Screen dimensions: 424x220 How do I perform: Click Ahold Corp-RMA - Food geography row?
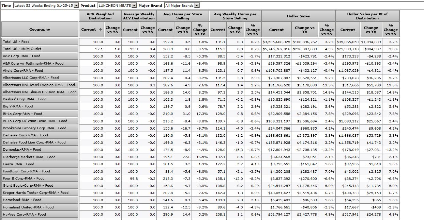click(40, 71)
